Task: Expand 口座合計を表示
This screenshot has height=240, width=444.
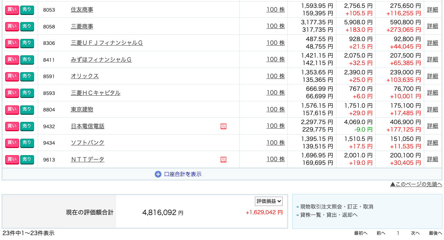Action: [x=183, y=174]
